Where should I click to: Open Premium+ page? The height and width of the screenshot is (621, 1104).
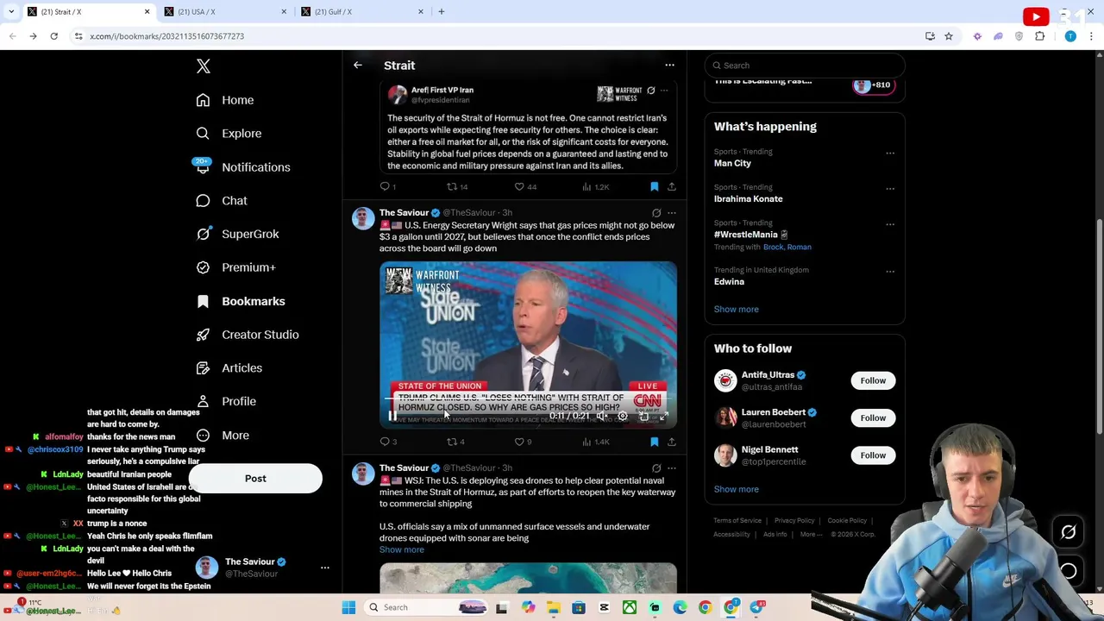click(235, 267)
